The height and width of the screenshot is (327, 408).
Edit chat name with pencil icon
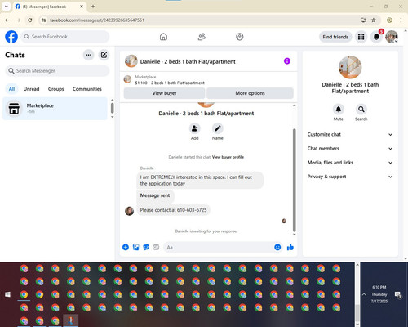tap(218, 128)
